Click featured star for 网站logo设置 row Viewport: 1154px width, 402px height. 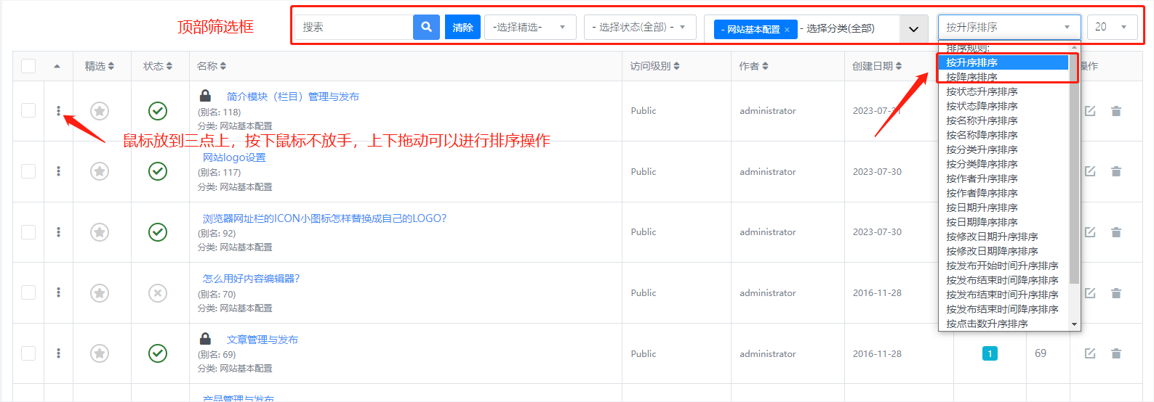(x=100, y=171)
